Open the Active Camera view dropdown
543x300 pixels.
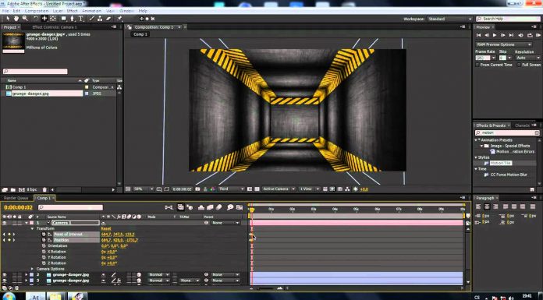(x=279, y=189)
